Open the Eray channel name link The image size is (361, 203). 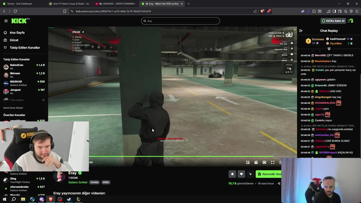tap(72, 173)
